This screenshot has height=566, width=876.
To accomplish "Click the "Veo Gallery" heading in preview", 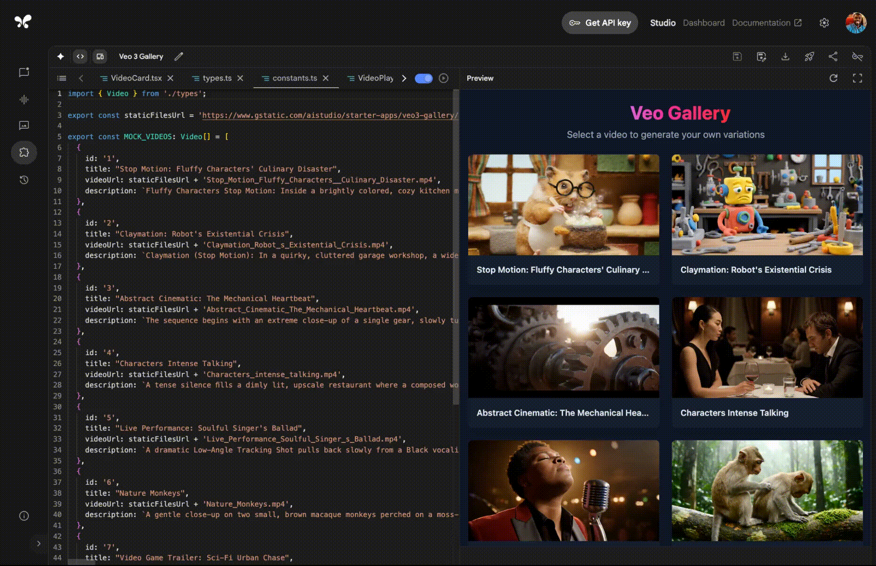I will pos(680,113).
